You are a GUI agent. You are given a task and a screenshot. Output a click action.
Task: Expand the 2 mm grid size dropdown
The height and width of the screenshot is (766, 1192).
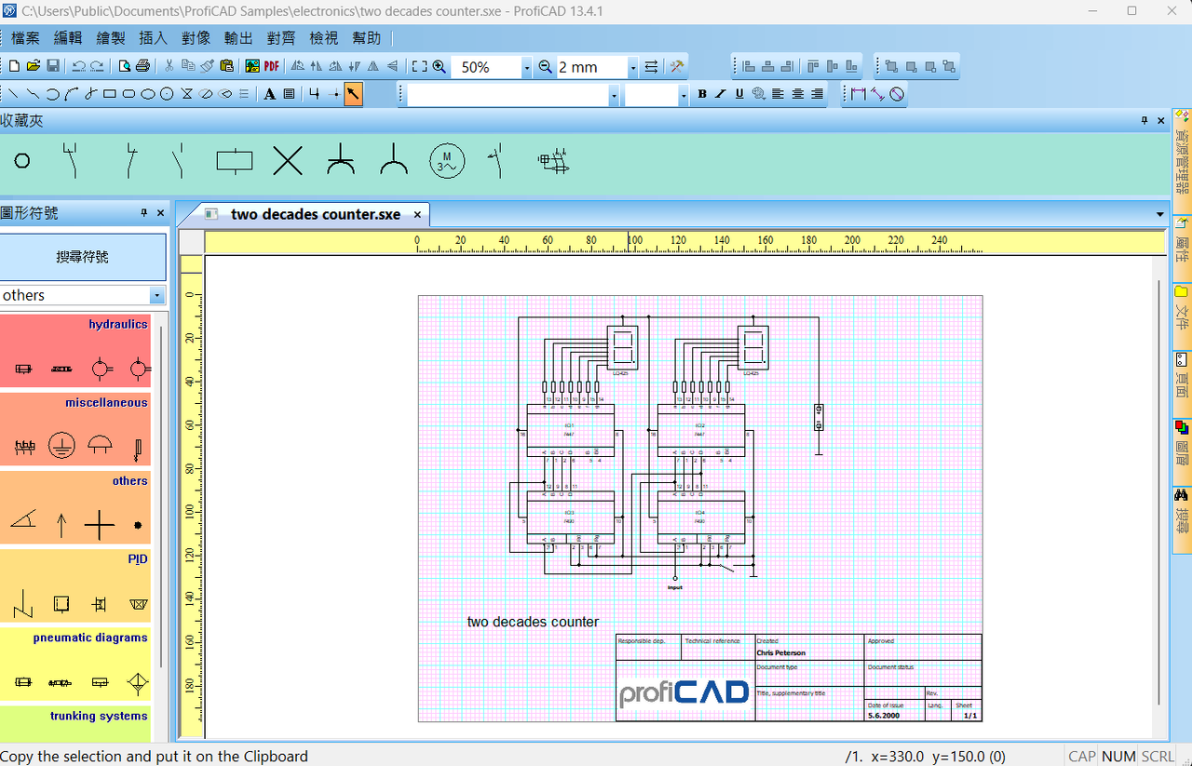tap(632, 67)
